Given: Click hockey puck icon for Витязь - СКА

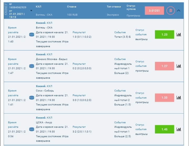Looking at the screenshot, I should [32, 34].
